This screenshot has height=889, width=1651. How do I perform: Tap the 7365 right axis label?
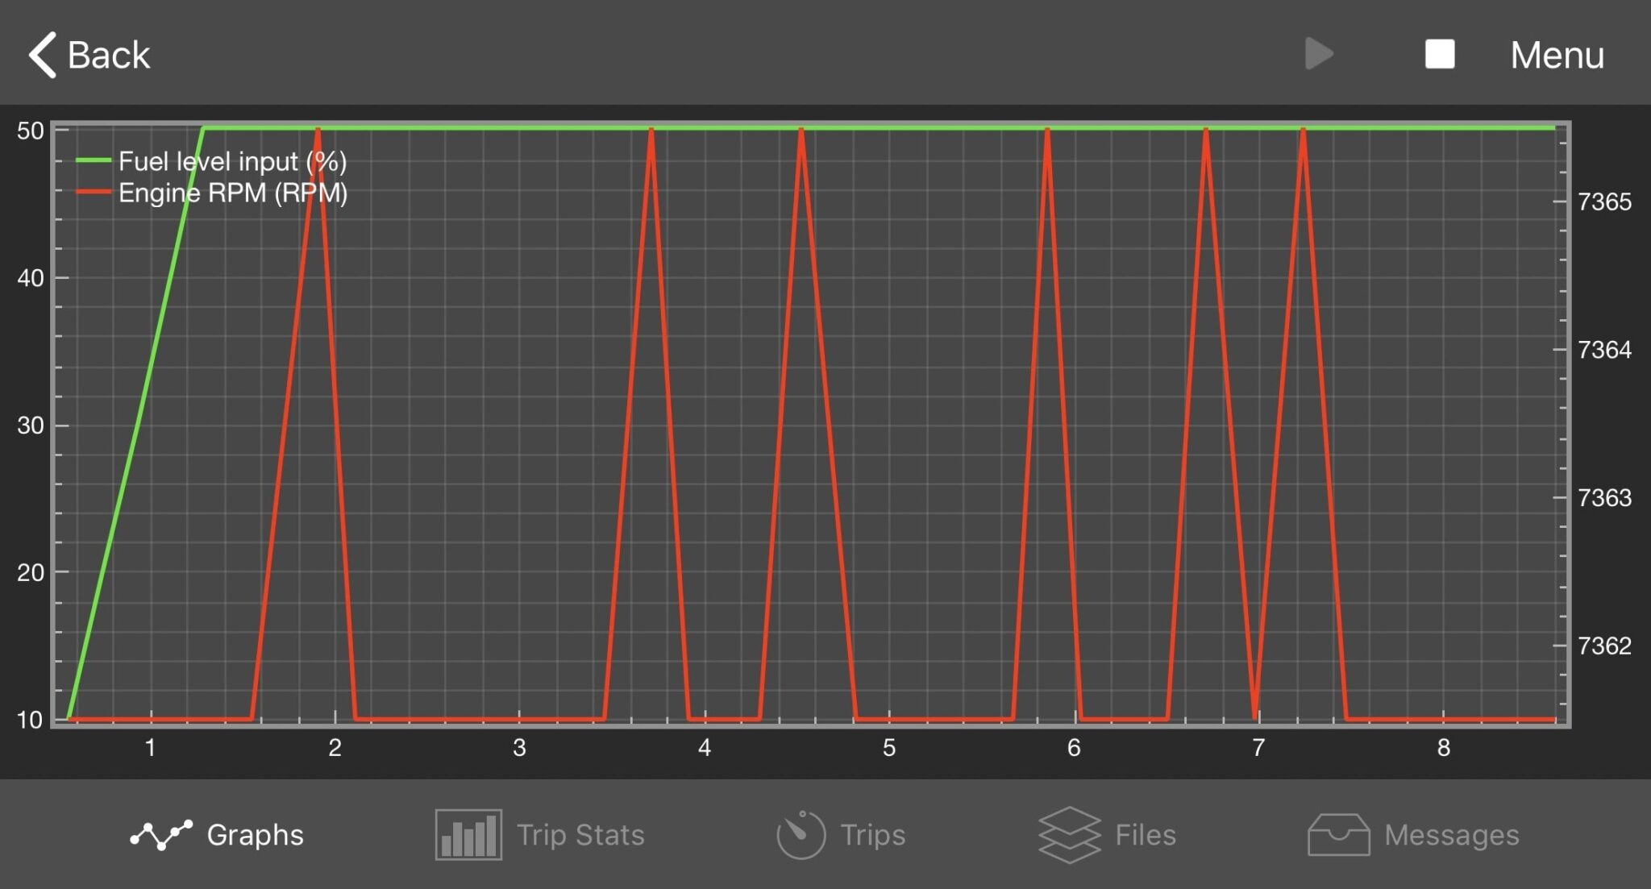click(1603, 201)
